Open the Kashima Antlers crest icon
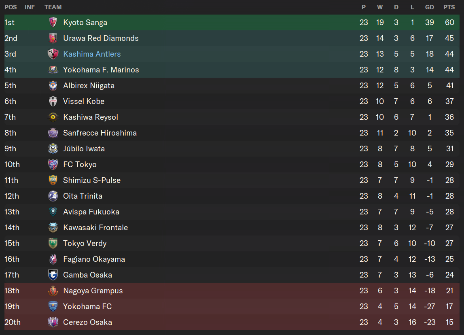 point(53,54)
